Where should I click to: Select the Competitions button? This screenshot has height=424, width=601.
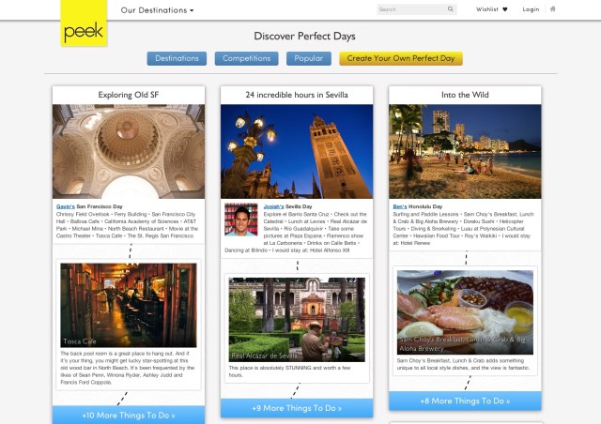(246, 58)
